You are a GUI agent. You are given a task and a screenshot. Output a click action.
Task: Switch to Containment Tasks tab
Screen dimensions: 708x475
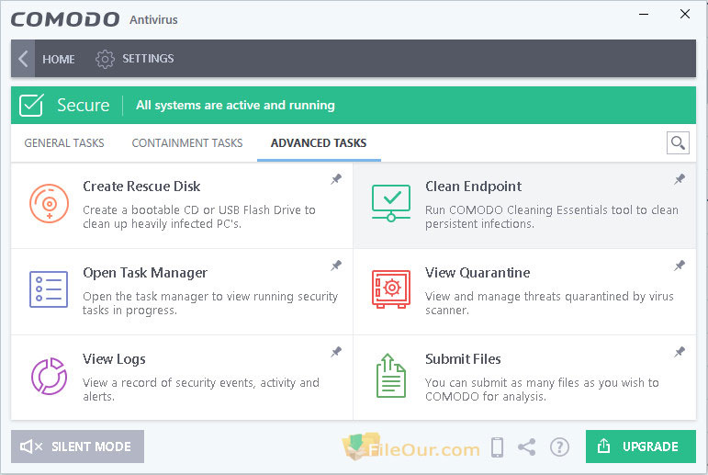187,143
